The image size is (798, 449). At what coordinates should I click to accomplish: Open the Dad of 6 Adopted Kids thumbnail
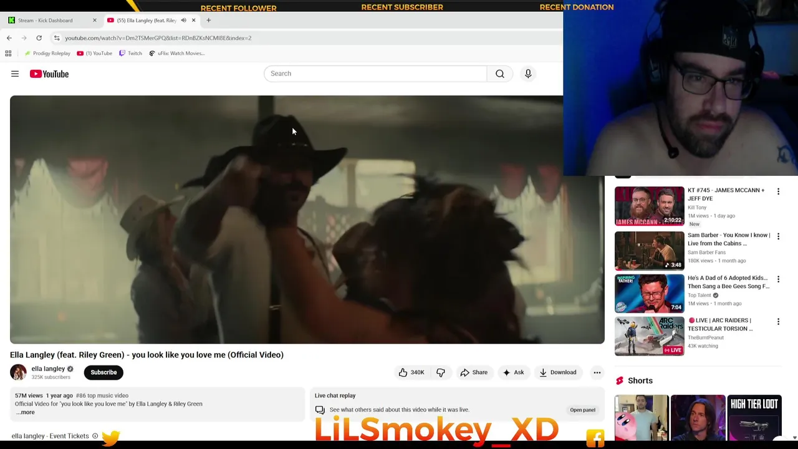pyautogui.click(x=649, y=293)
